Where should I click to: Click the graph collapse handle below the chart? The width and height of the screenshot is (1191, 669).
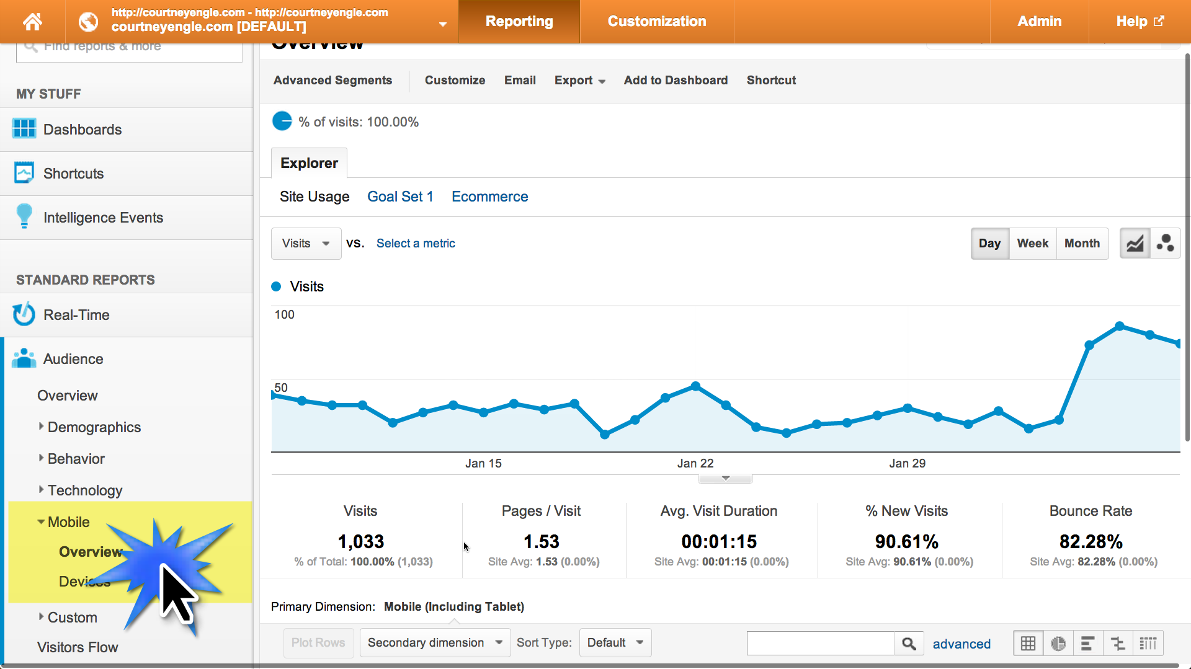point(725,479)
